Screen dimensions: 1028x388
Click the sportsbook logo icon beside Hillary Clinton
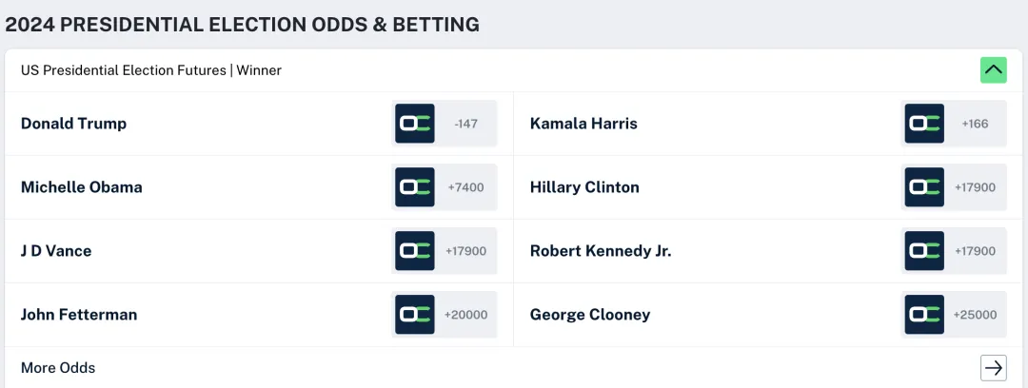pos(924,187)
